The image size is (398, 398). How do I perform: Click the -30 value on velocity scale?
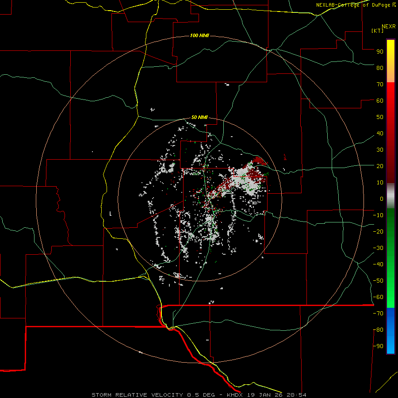coord(378,248)
